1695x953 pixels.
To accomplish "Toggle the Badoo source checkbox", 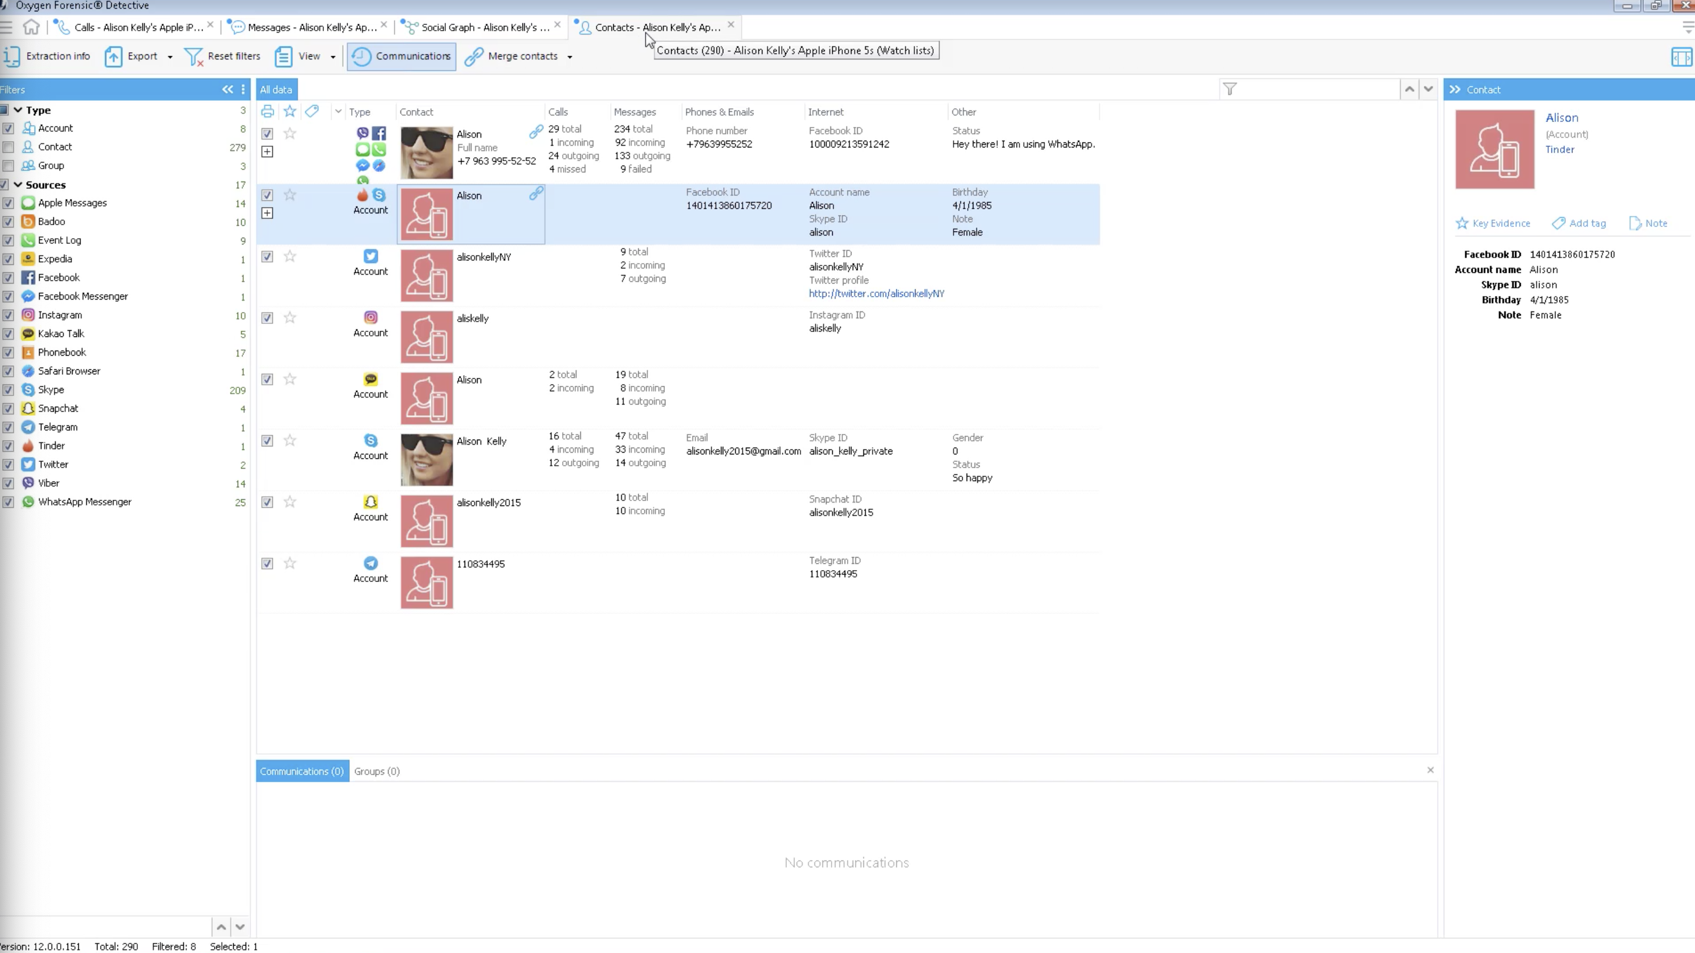I will 8,222.
